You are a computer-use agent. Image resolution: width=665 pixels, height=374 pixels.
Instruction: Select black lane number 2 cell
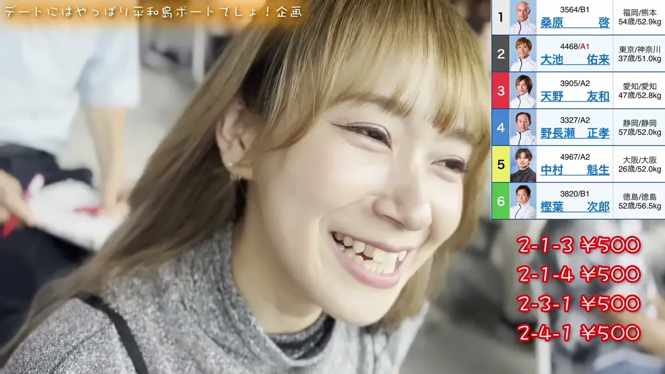[x=501, y=54]
